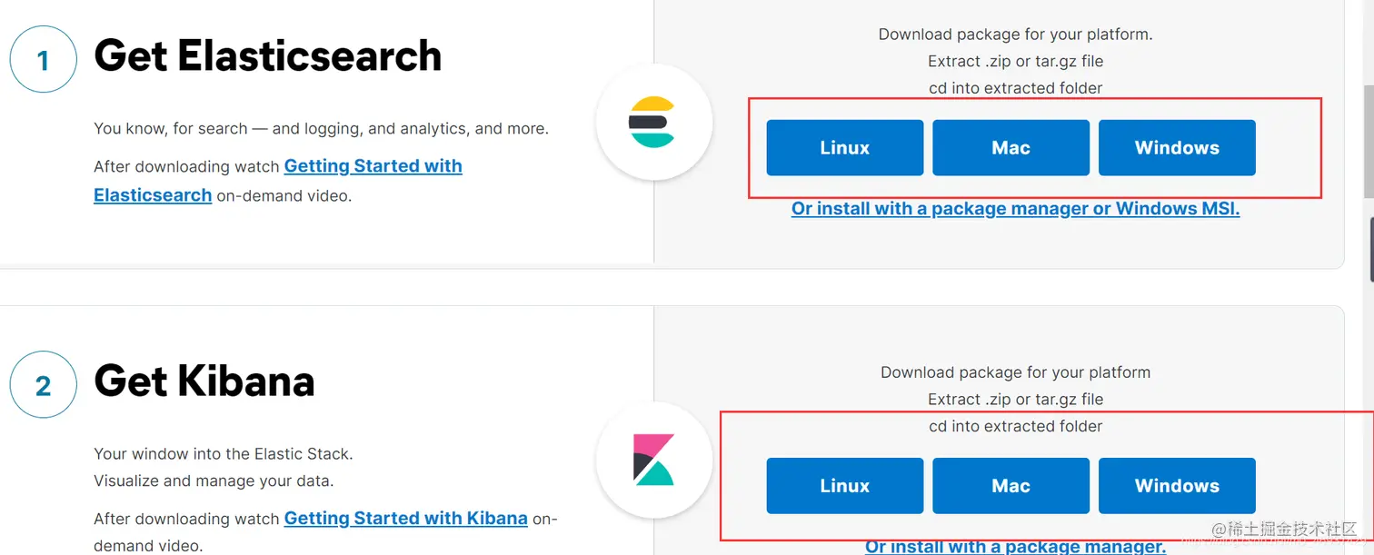The height and width of the screenshot is (555, 1374).
Task: Download Kibana for Mac
Action: pyautogui.click(x=1011, y=485)
